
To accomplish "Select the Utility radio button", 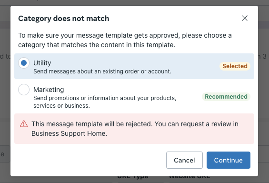I will click(x=24, y=63).
